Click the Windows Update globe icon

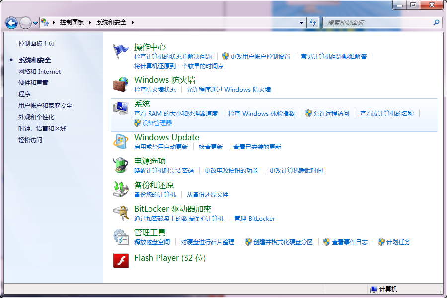(x=121, y=142)
